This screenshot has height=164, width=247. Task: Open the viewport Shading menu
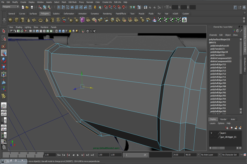19,27
